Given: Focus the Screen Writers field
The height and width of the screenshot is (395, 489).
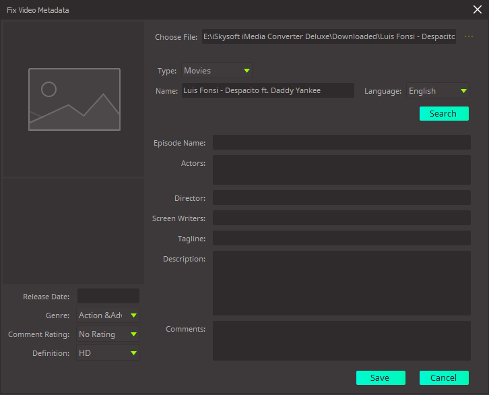Looking at the screenshot, I should point(341,218).
